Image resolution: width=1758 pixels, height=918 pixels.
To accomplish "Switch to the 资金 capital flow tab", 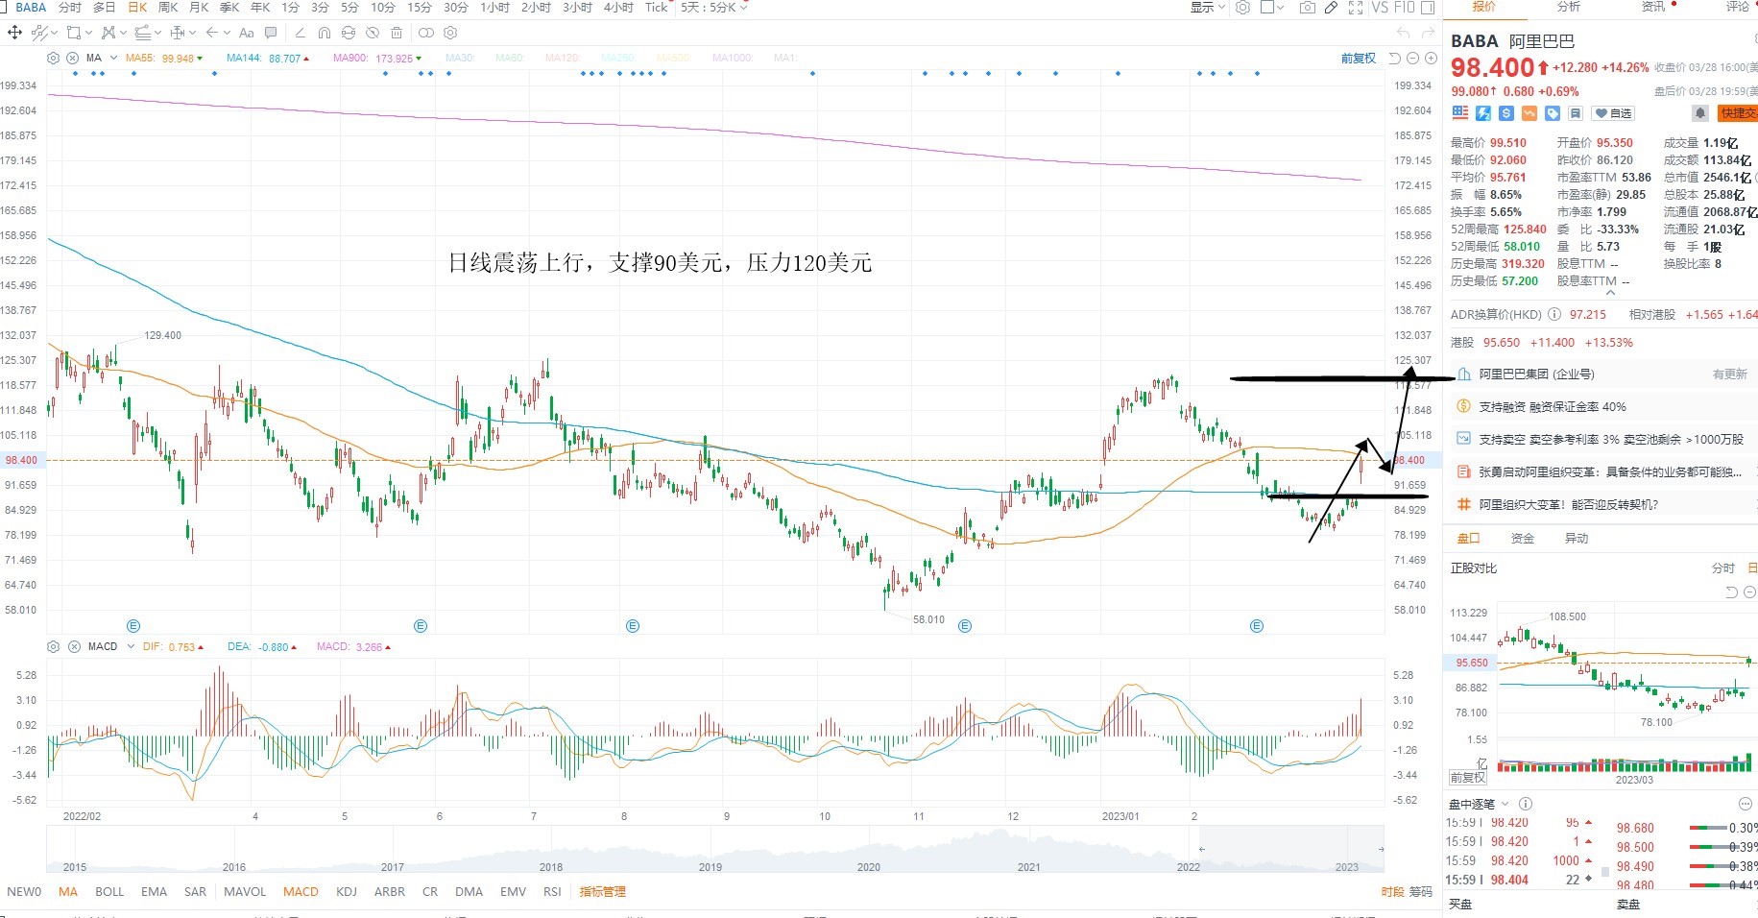I will pyautogui.click(x=1523, y=539).
